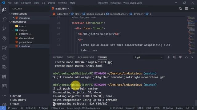Open the Help menu

tap(73, 3)
